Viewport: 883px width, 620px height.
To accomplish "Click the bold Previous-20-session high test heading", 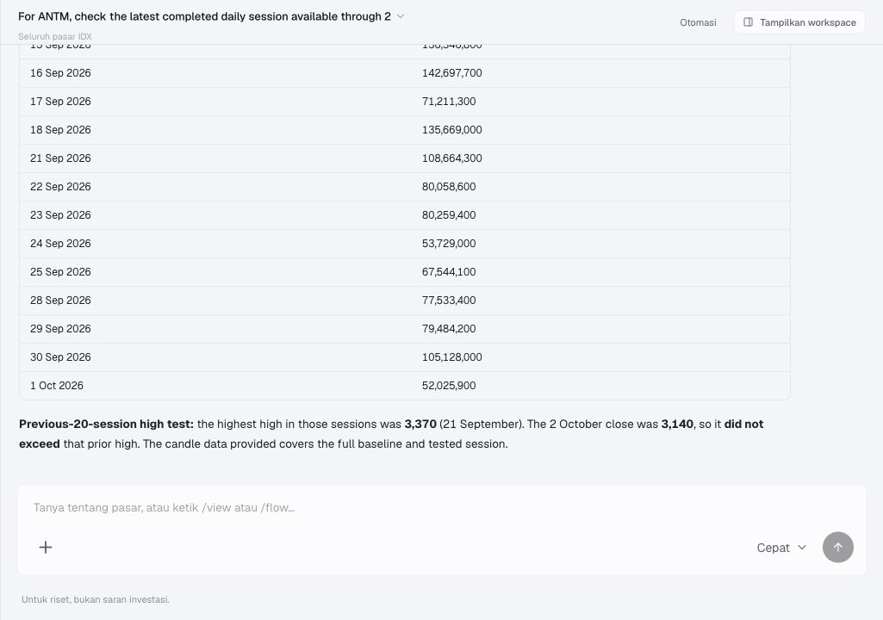I will [107, 424].
